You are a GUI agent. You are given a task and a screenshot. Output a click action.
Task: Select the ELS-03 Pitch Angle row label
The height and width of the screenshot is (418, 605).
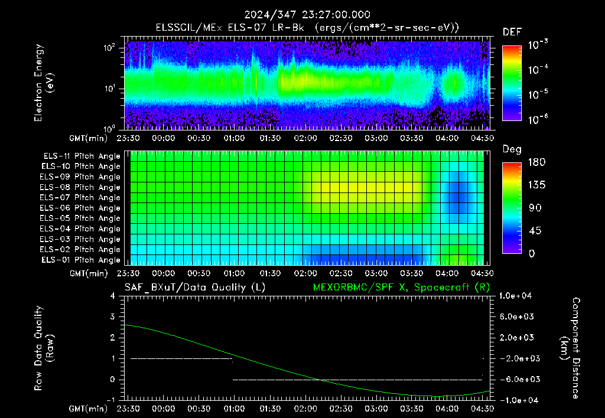[x=80, y=240]
